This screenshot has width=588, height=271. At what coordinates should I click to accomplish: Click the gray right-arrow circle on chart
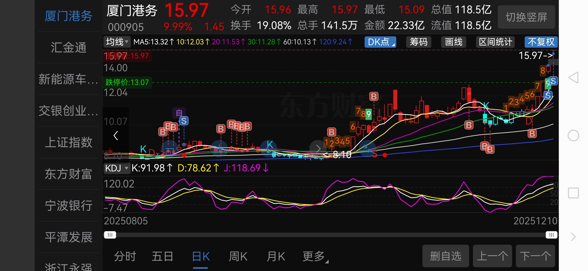318,149
